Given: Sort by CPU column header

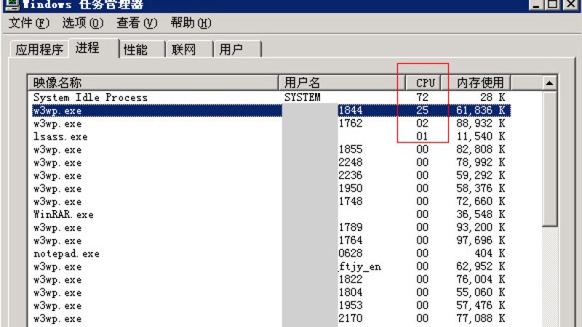Looking at the screenshot, I should (x=423, y=82).
